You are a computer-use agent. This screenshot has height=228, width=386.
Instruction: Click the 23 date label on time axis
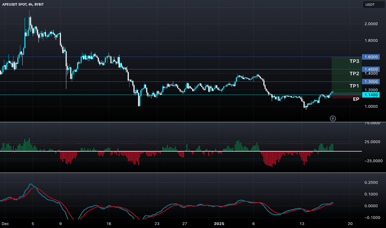click(x=157, y=224)
